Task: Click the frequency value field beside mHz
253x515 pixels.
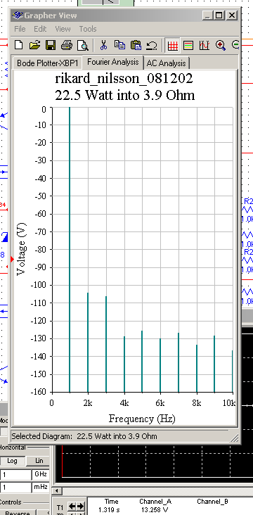Action: coord(15,488)
